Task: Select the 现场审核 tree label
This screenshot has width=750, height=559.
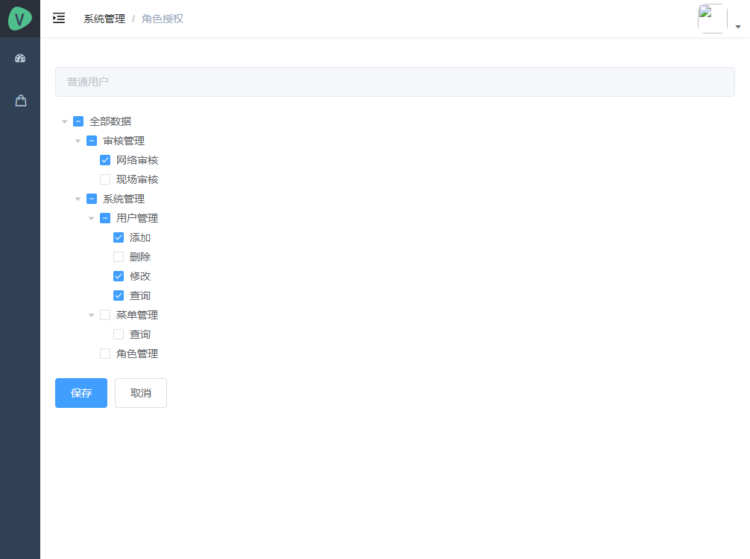Action: (137, 179)
